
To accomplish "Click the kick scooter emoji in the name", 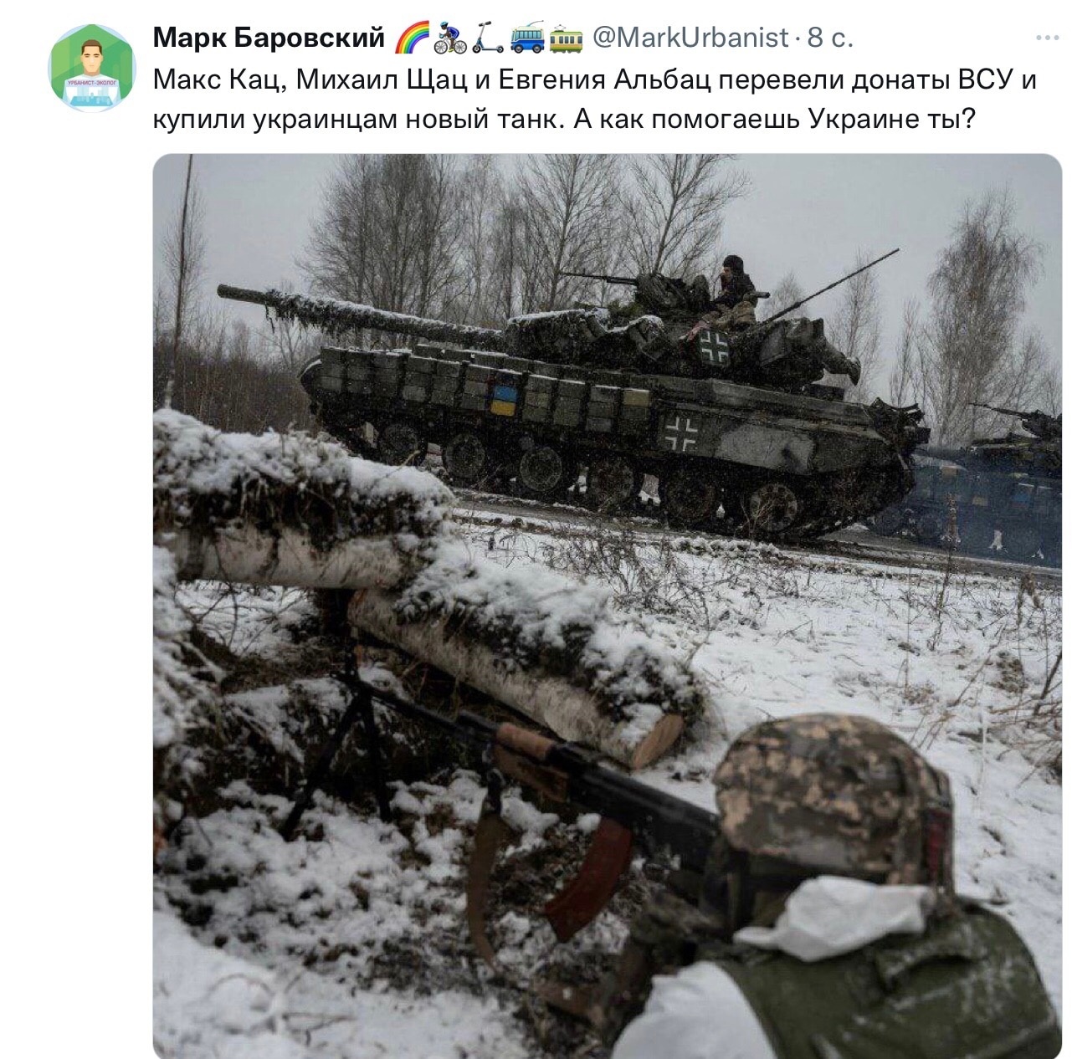I will pyautogui.click(x=489, y=38).
